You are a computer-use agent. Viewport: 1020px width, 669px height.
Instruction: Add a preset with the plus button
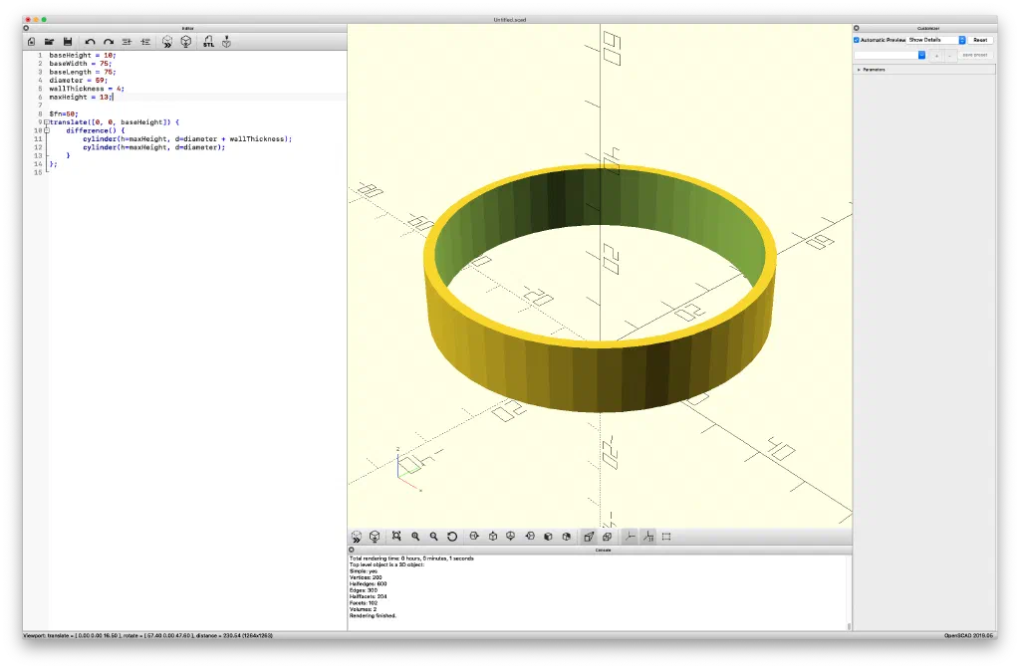[x=936, y=56]
